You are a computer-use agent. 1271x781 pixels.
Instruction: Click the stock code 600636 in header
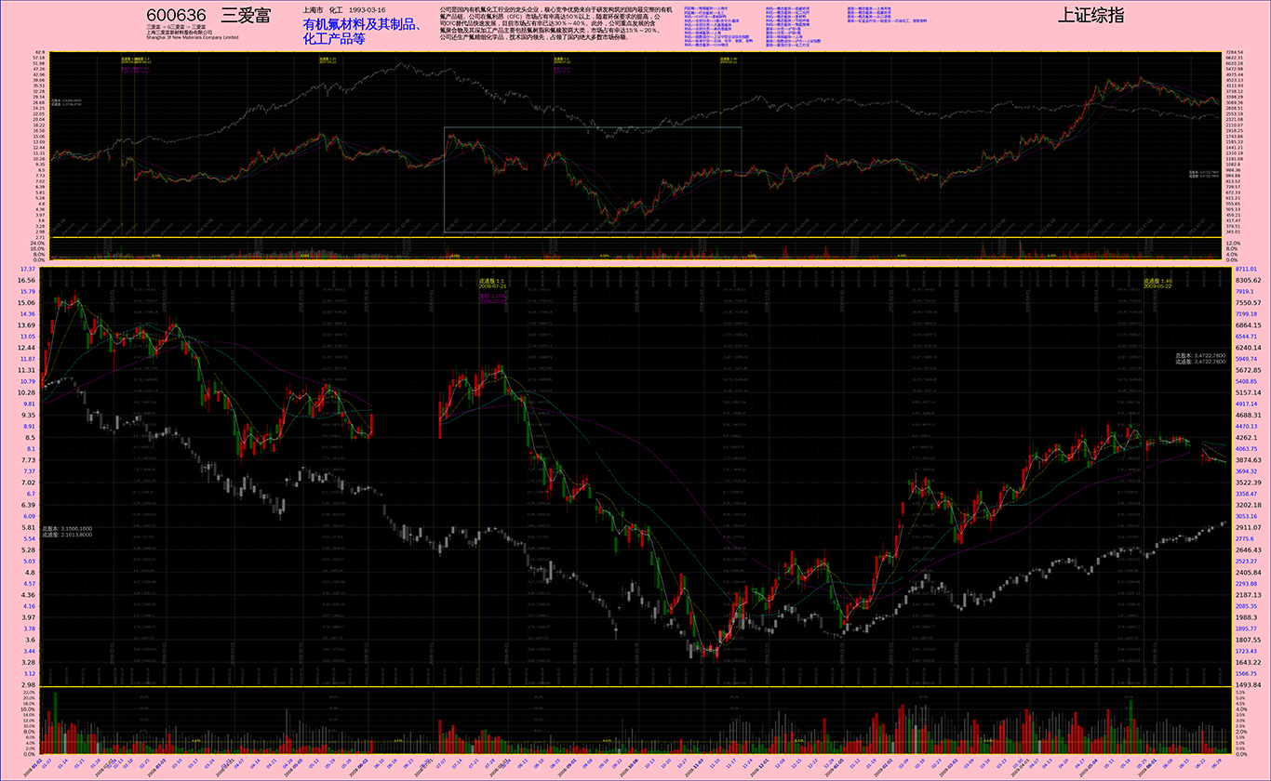177,16
